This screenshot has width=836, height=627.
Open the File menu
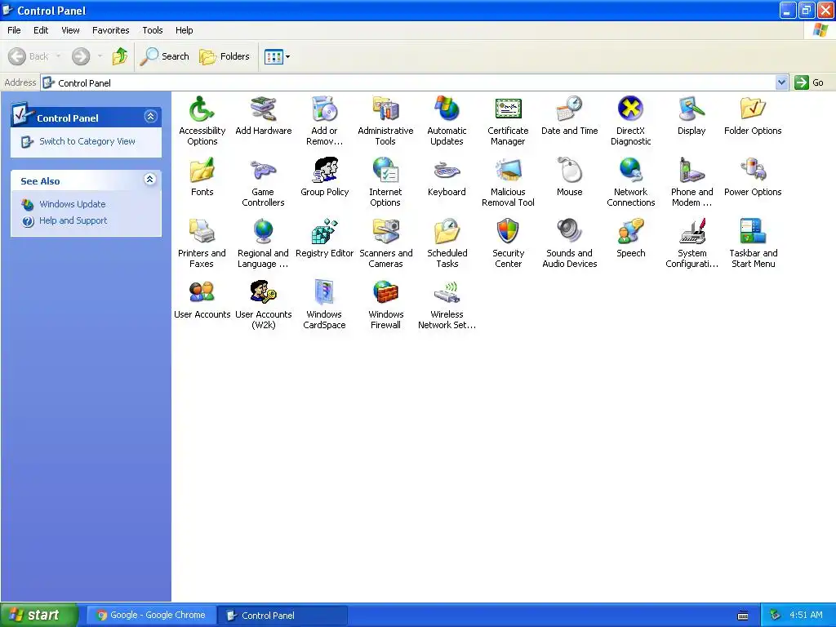coord(14,30)
